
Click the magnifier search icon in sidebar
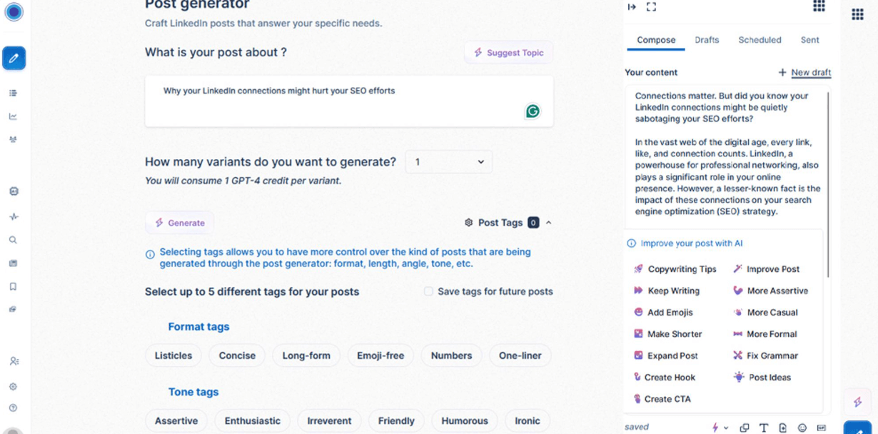(x=13, y=241)
